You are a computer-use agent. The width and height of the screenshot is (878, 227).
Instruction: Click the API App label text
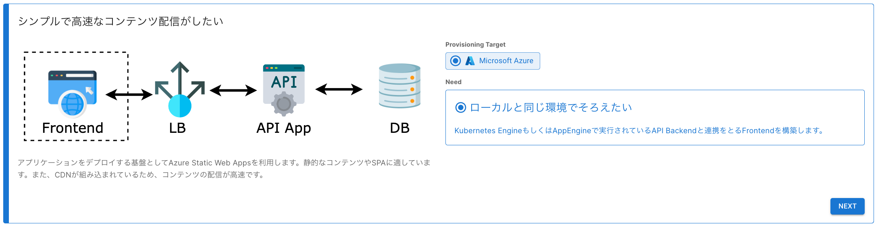(283, 128)
